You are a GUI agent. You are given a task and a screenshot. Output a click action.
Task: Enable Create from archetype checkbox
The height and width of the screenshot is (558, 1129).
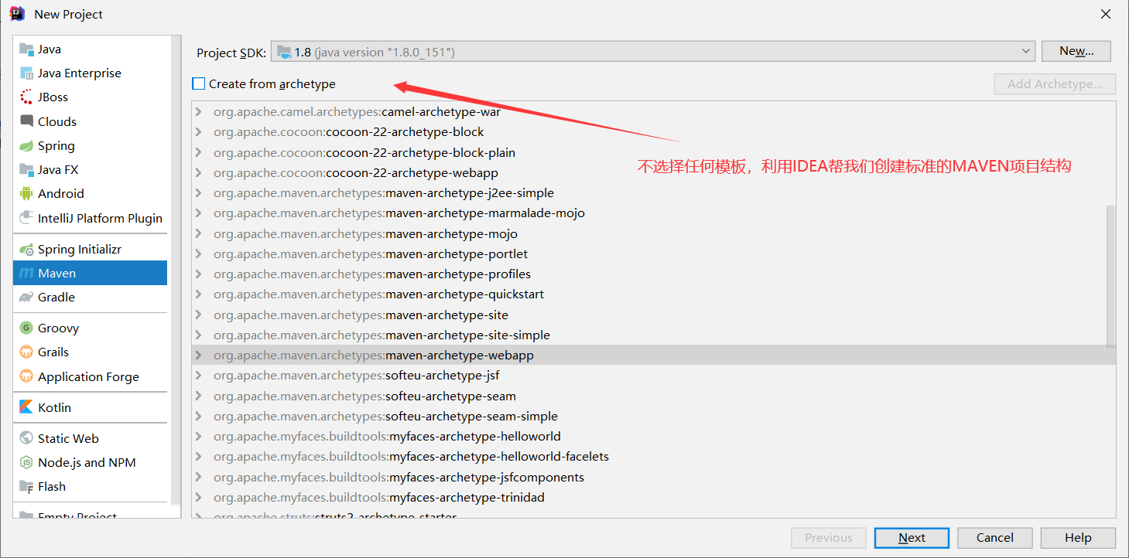199,83
